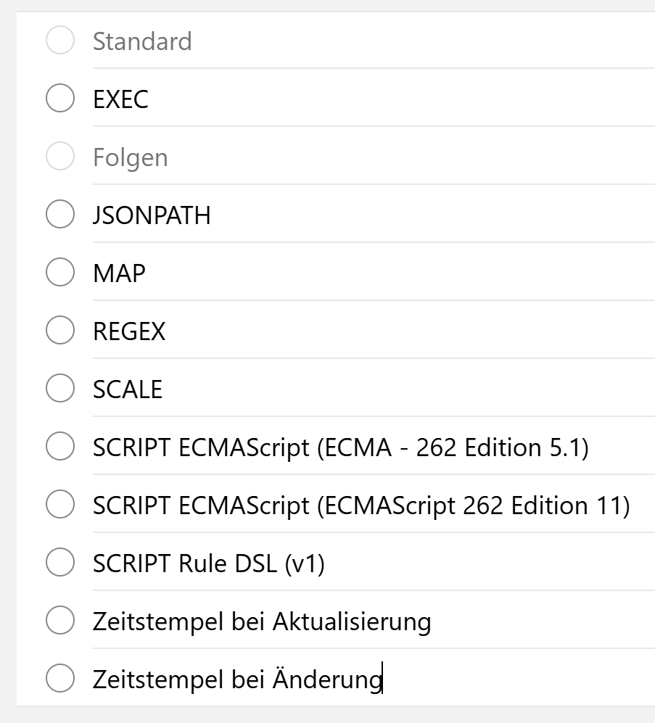
Task: Pick the JSONPATH radio button
Action: click(59, 215)
